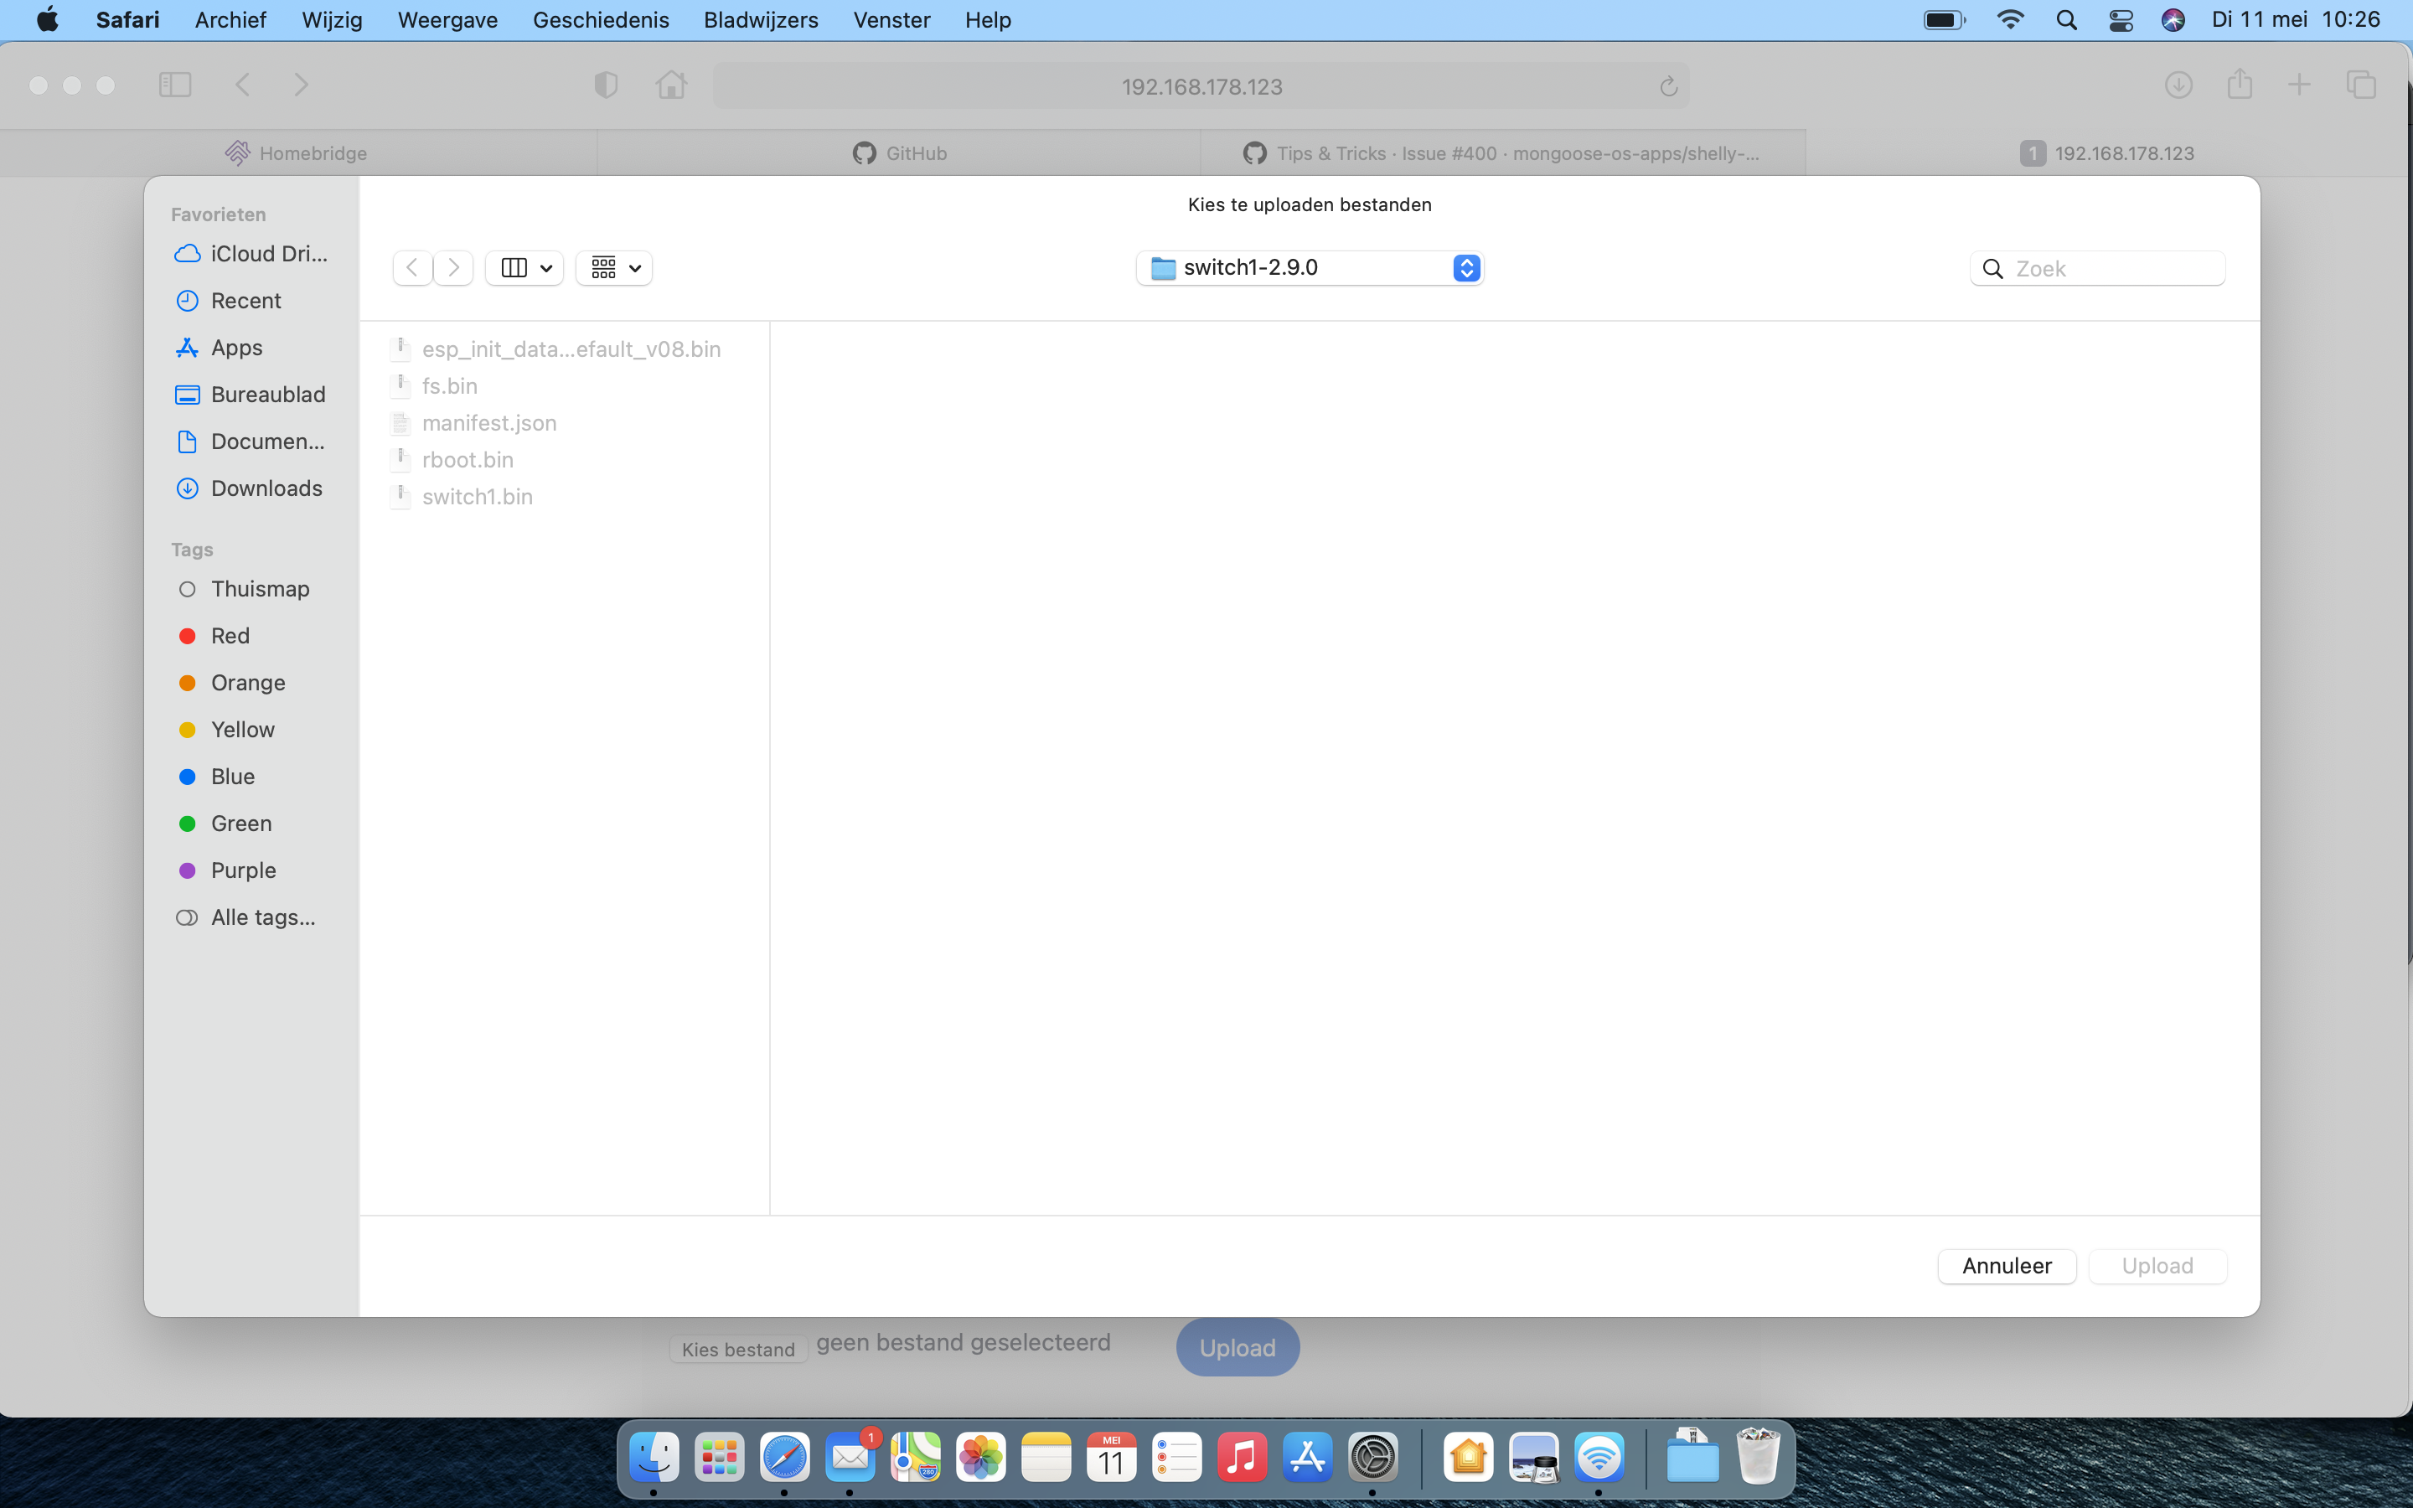Click the Kies bestand button

pyautogui.click(x=738, y=1349)
